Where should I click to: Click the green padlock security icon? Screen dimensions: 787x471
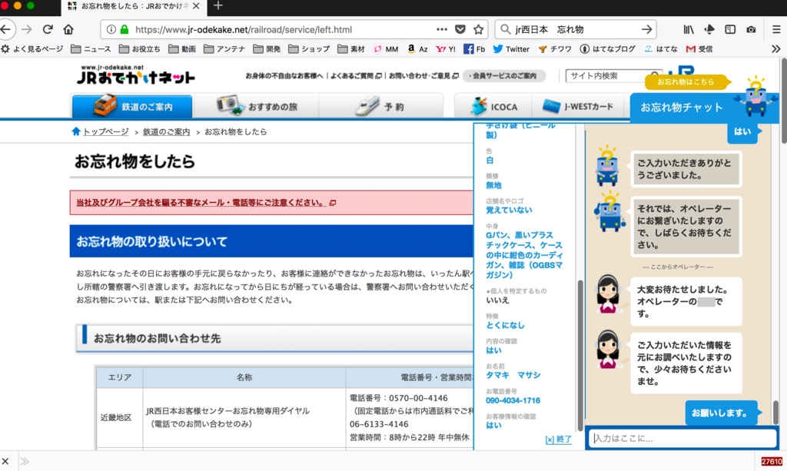(124, 30)
